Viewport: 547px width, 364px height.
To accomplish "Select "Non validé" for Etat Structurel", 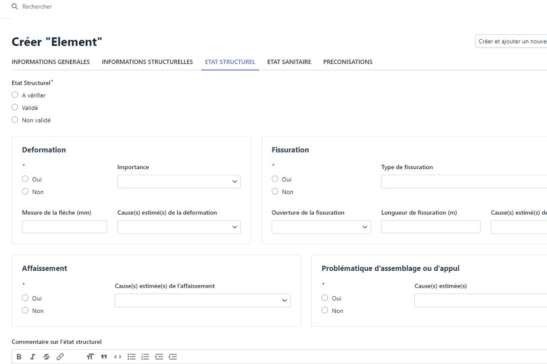I will 15,120.
